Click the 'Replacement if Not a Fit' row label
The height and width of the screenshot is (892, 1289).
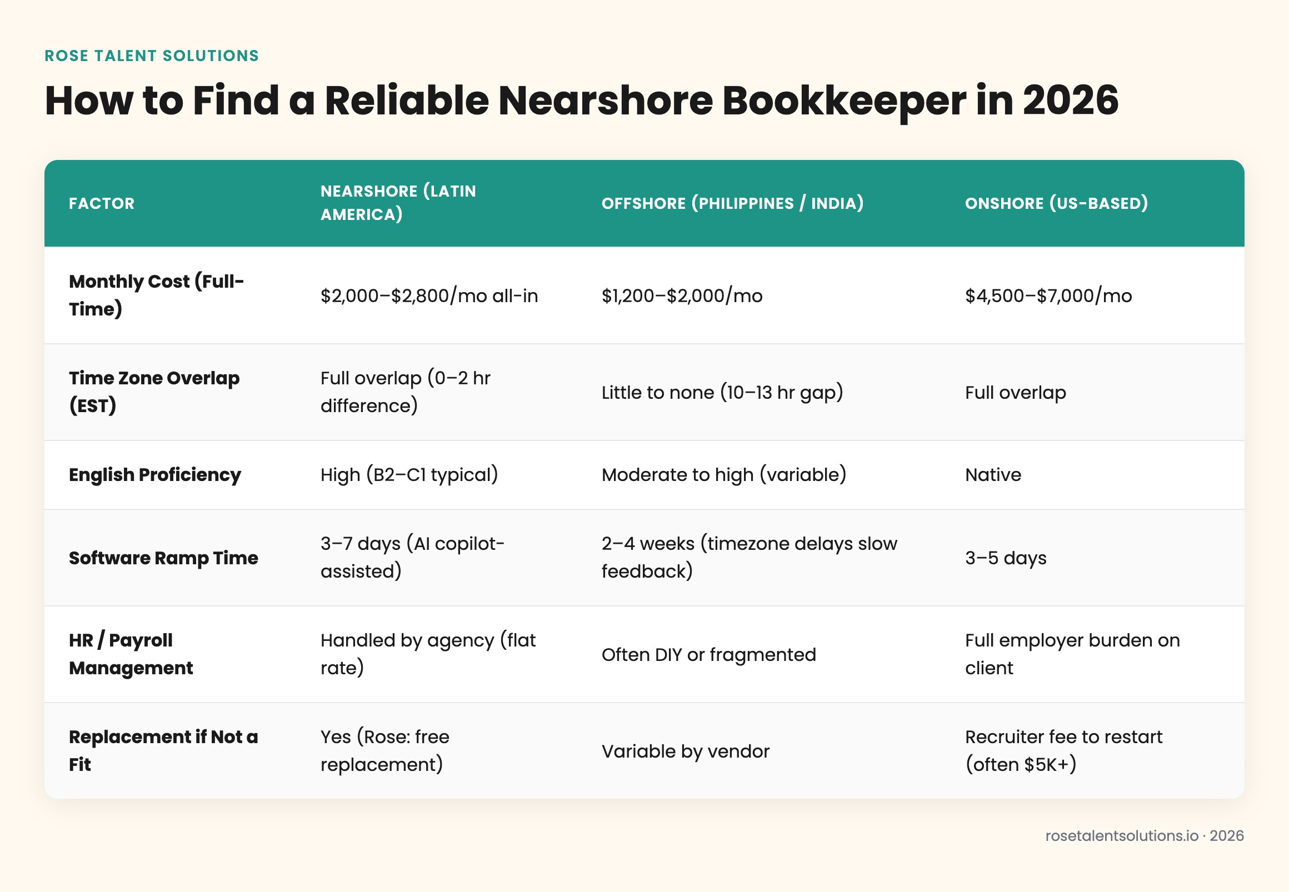click(x=163, y=750)
